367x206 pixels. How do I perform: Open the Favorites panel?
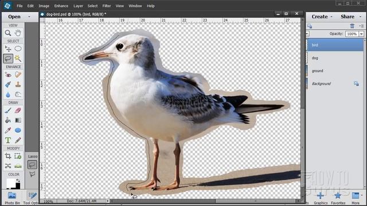pyautogui.click(x=338, y=198)
